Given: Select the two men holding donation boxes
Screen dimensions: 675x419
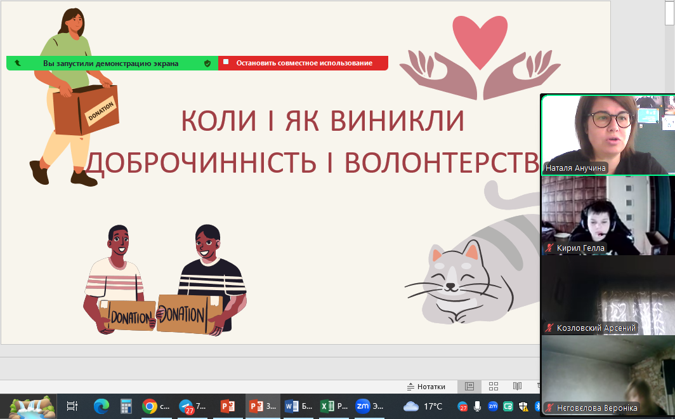Looking at the screenshot, I should click(165, 280).
